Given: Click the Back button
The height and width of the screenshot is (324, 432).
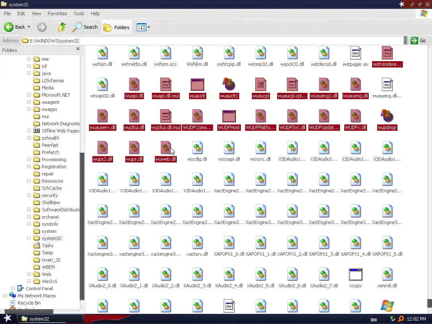Looking at the screenshot, I should pos(14,27).
